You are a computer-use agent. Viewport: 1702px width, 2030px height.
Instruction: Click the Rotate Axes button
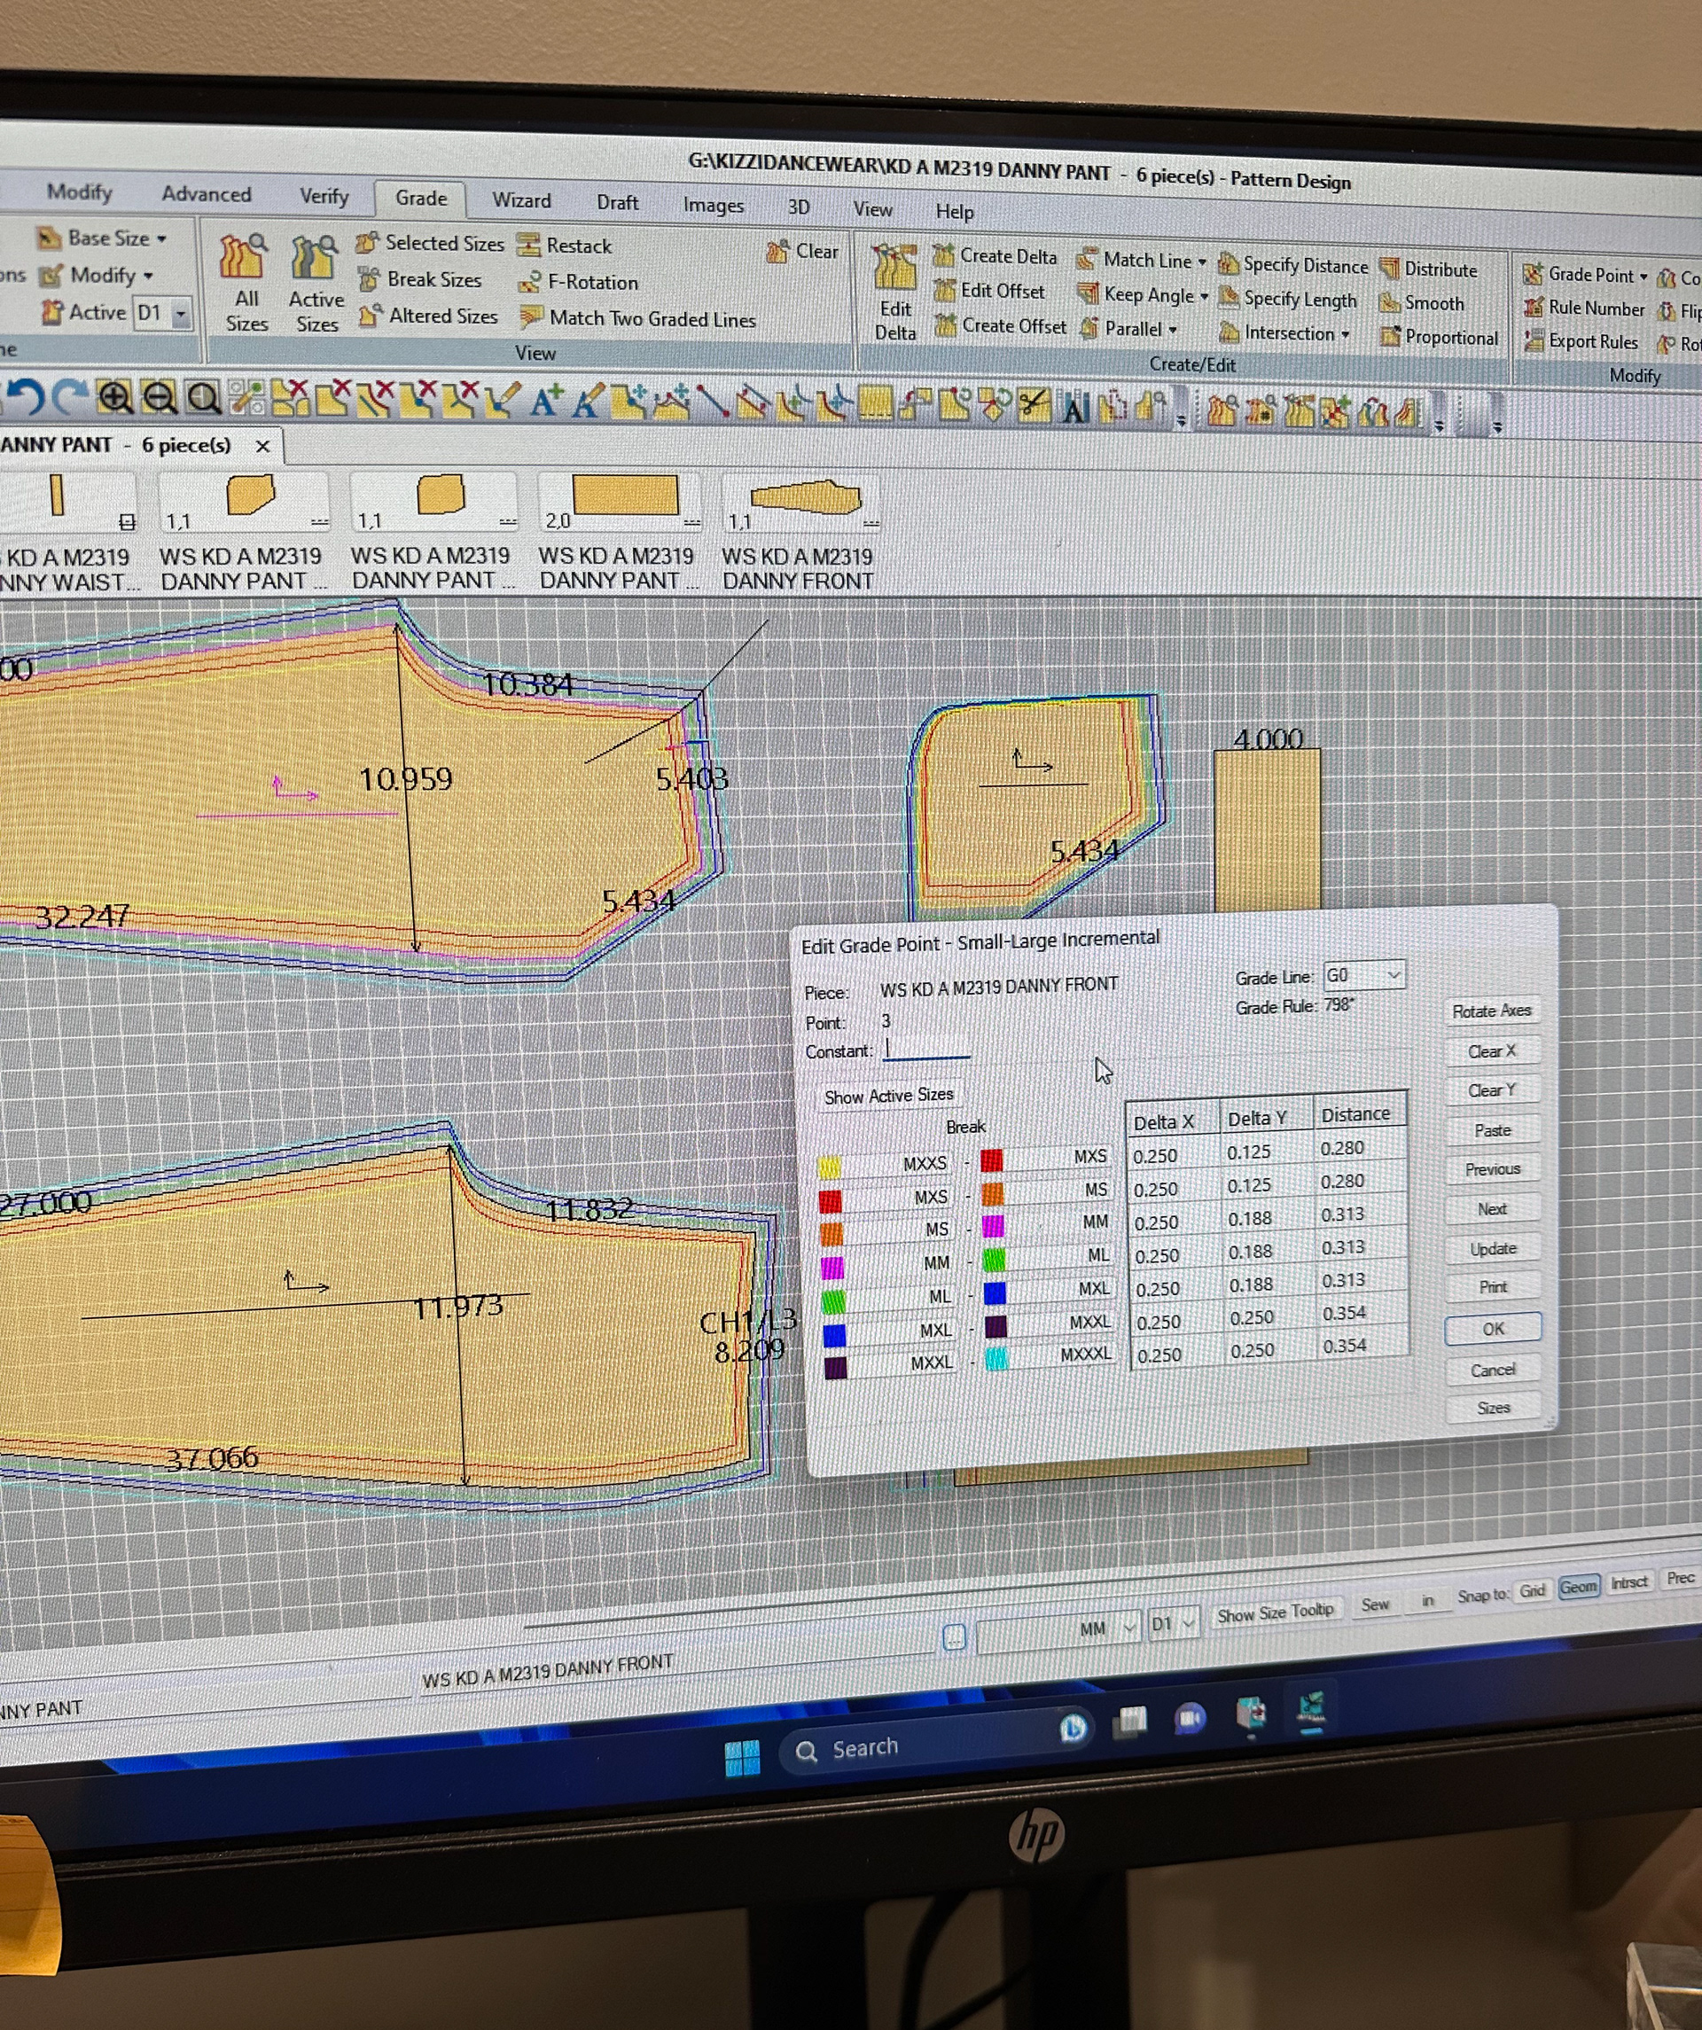coord(1491,1011)
